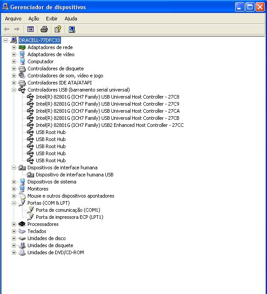
Task: Minimize the Gerenciador de dispositivos window
Action: [x=240, y=7]
